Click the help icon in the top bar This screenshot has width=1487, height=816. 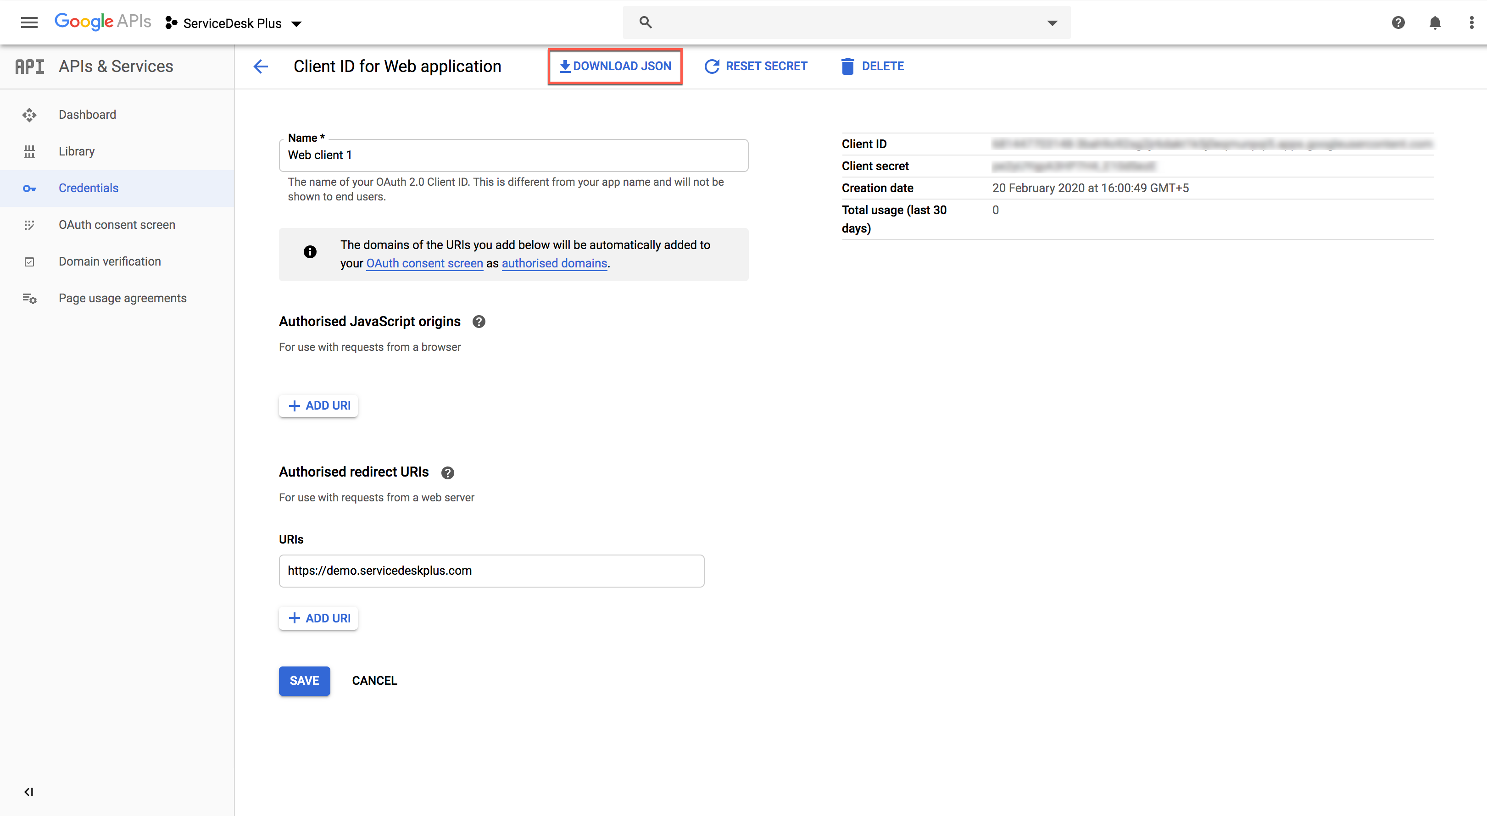1398,22
